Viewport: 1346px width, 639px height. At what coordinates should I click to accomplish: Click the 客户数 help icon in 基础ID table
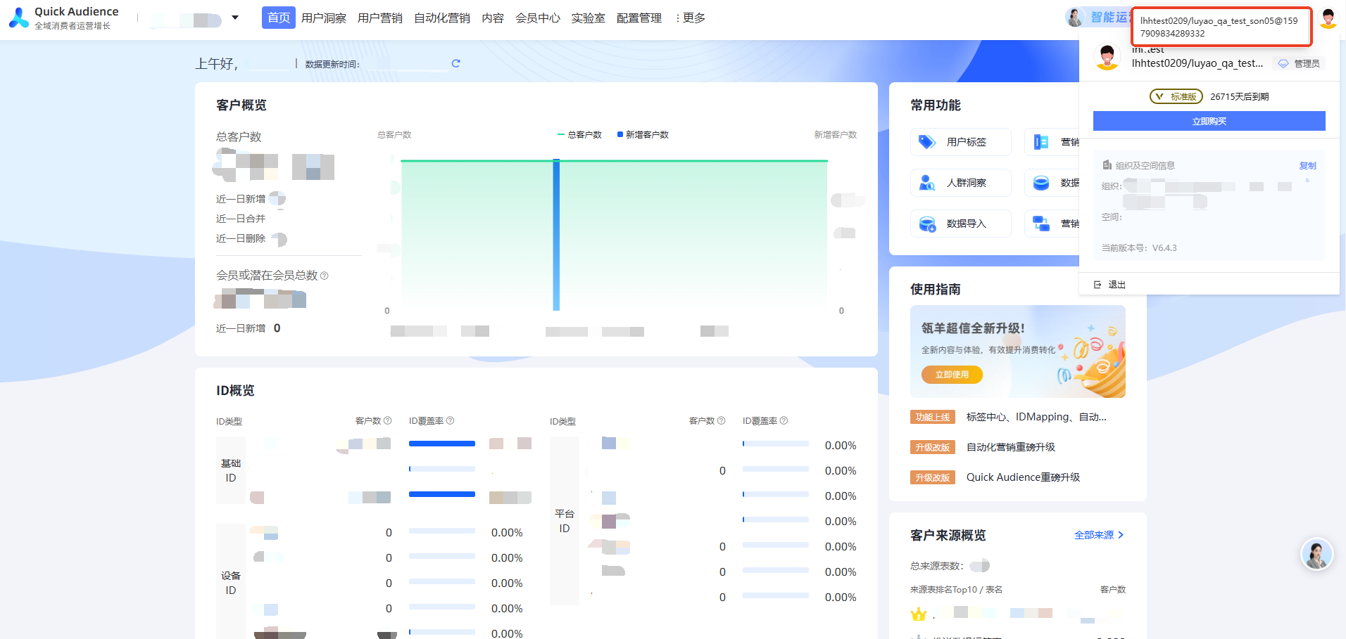(x=387, y=420)
